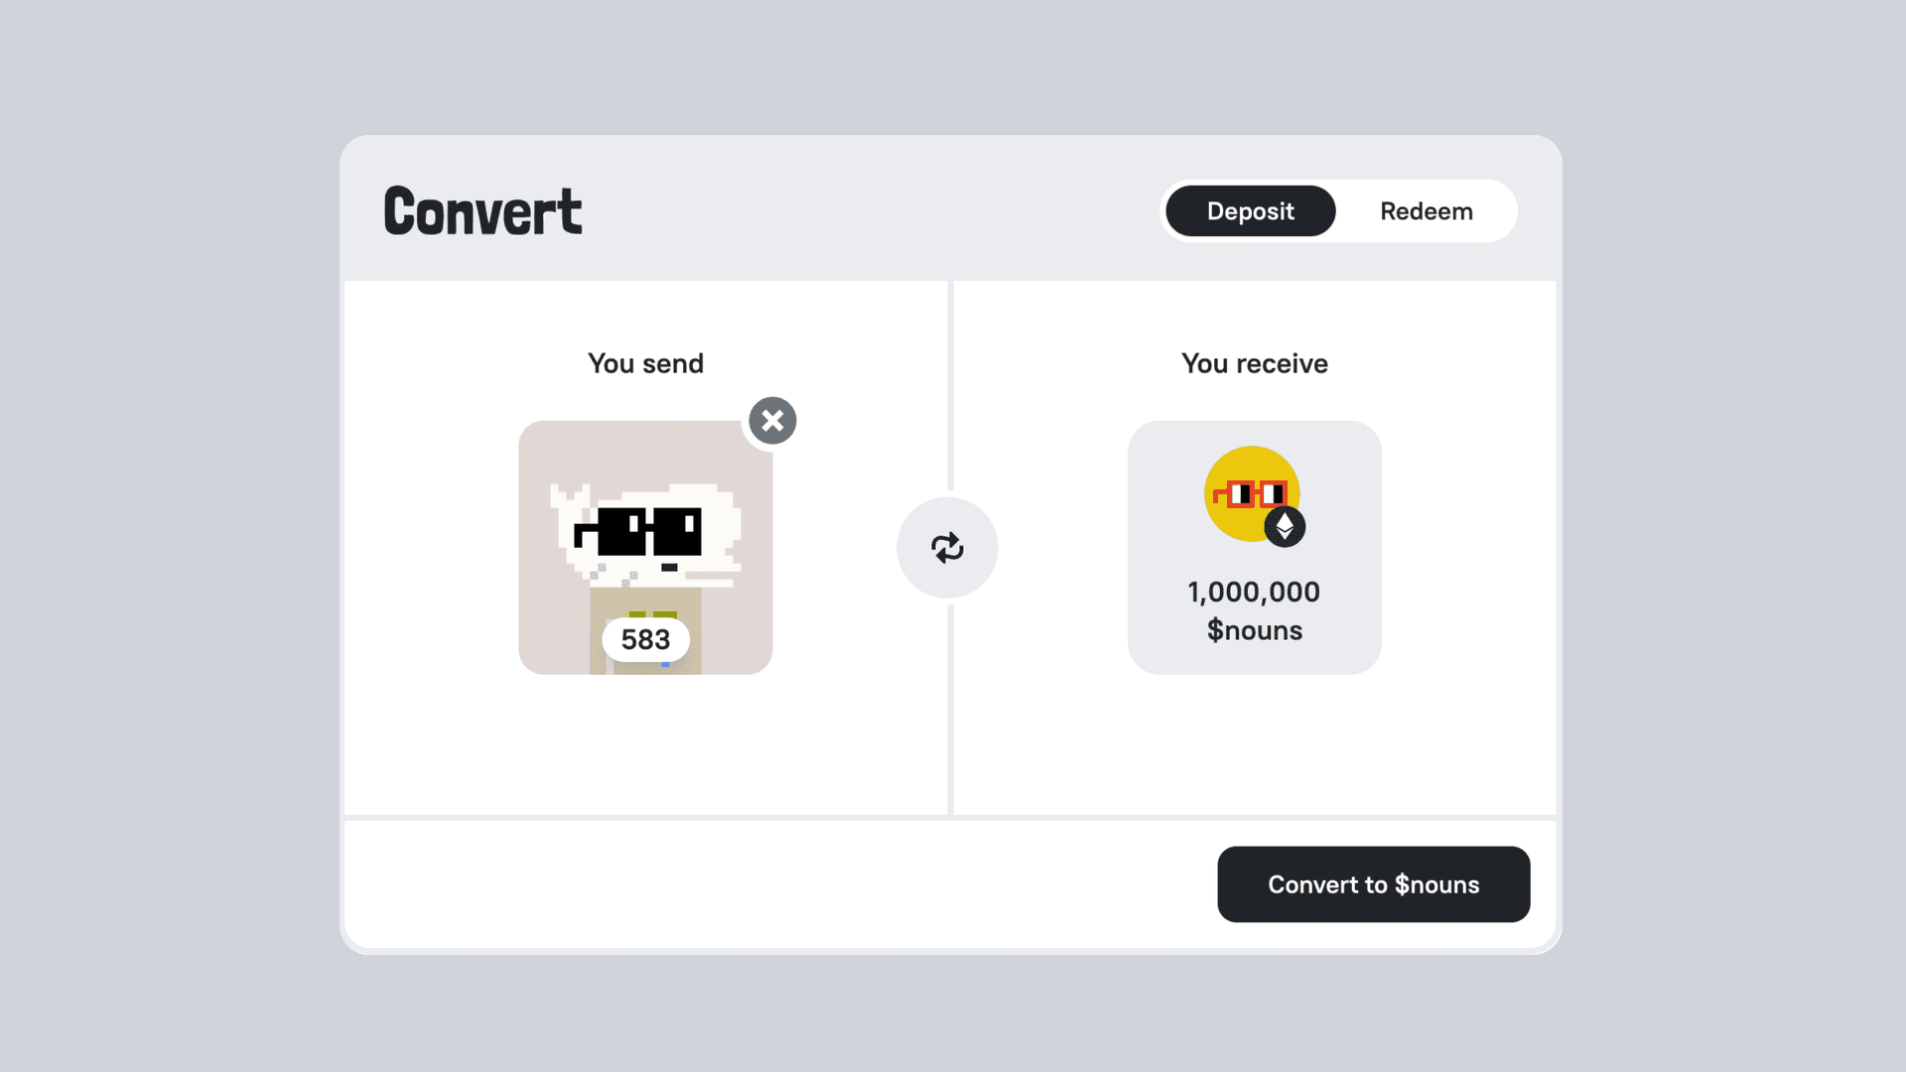Click the red glasses on the token icon
The height and width of the screenshot is (1072, 1906).
(x=1253, y=493)
